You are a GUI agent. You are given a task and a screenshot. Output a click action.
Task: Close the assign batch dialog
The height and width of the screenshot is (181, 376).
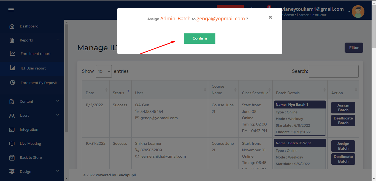click(x=270, y=17)
